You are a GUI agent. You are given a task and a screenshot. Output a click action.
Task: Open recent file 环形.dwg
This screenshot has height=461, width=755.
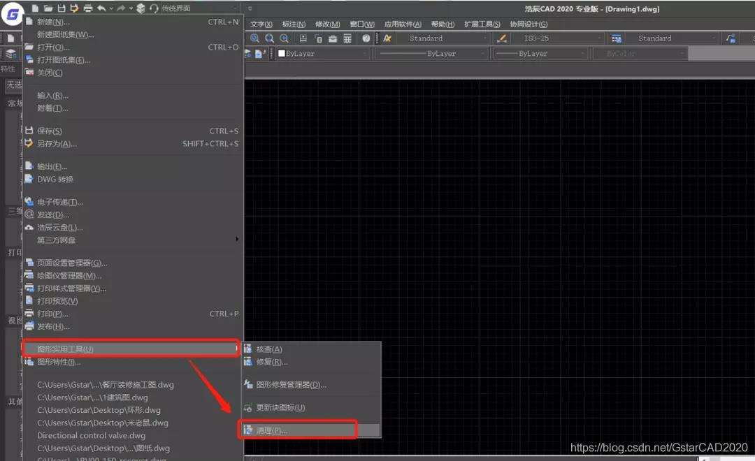[x=99, y=410]
